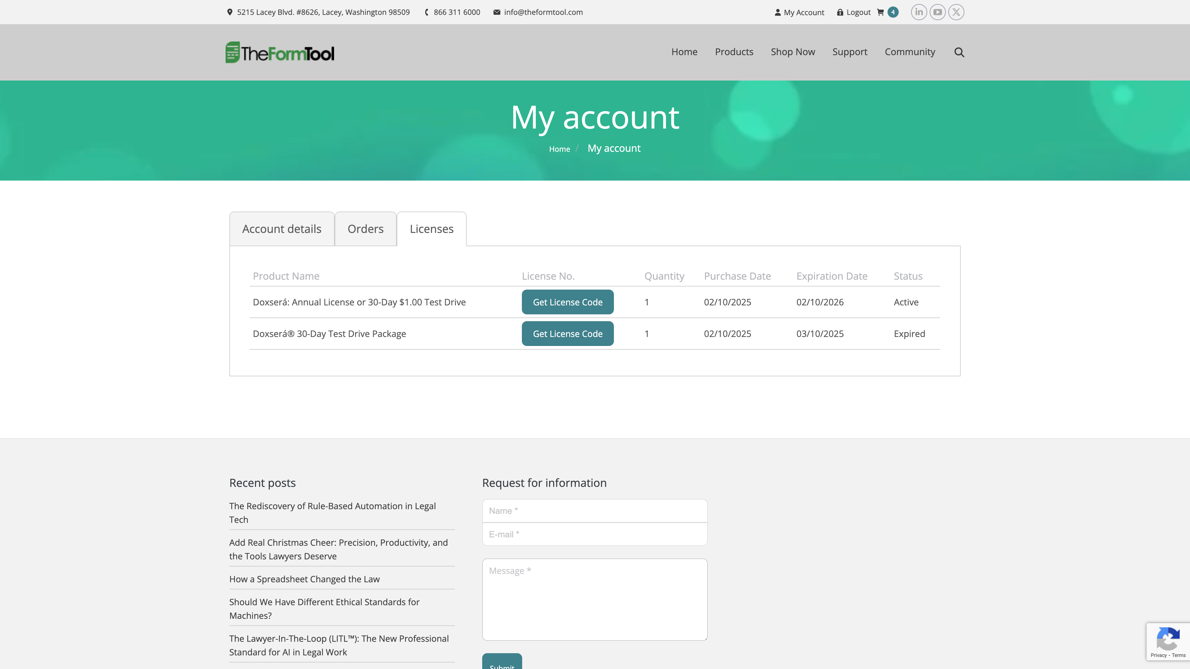
Task: Switch to the Account details tab
Action: tap(281, 229)
